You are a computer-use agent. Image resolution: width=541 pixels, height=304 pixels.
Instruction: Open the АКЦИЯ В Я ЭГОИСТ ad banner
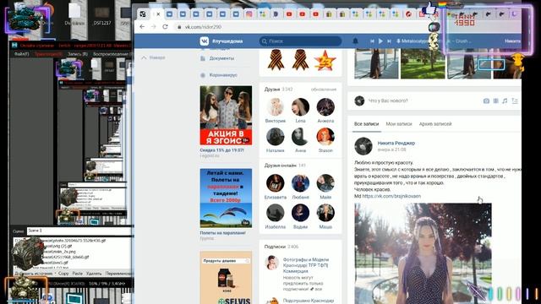[226, 116]
